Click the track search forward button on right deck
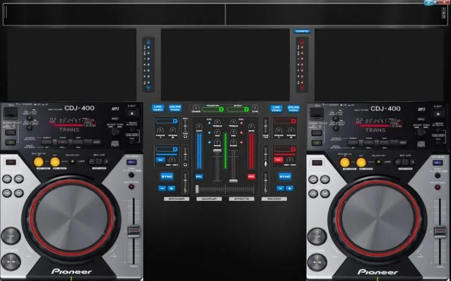 point(325,179)
